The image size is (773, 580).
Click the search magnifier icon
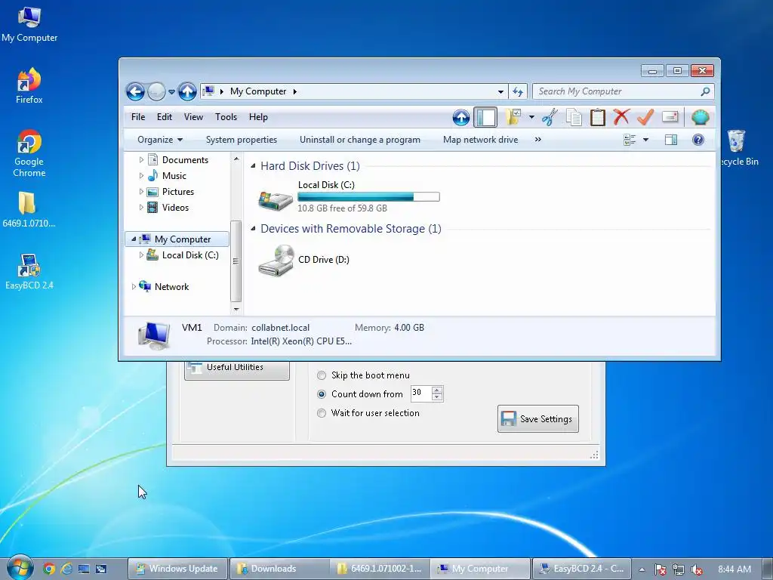pyautogui.click(x=705, y=91)
